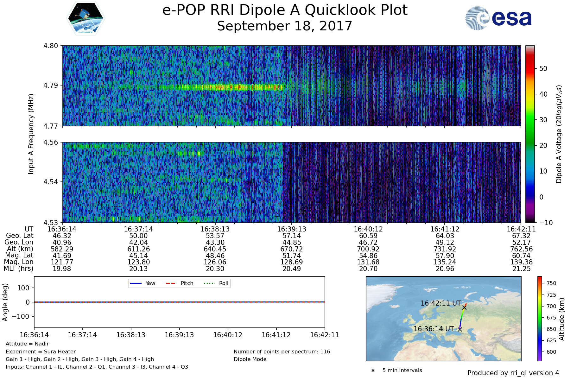Viewport: 570px width, 380px height.
Task: Click the 'Attitude = Nadir' label
Action: 27,344
